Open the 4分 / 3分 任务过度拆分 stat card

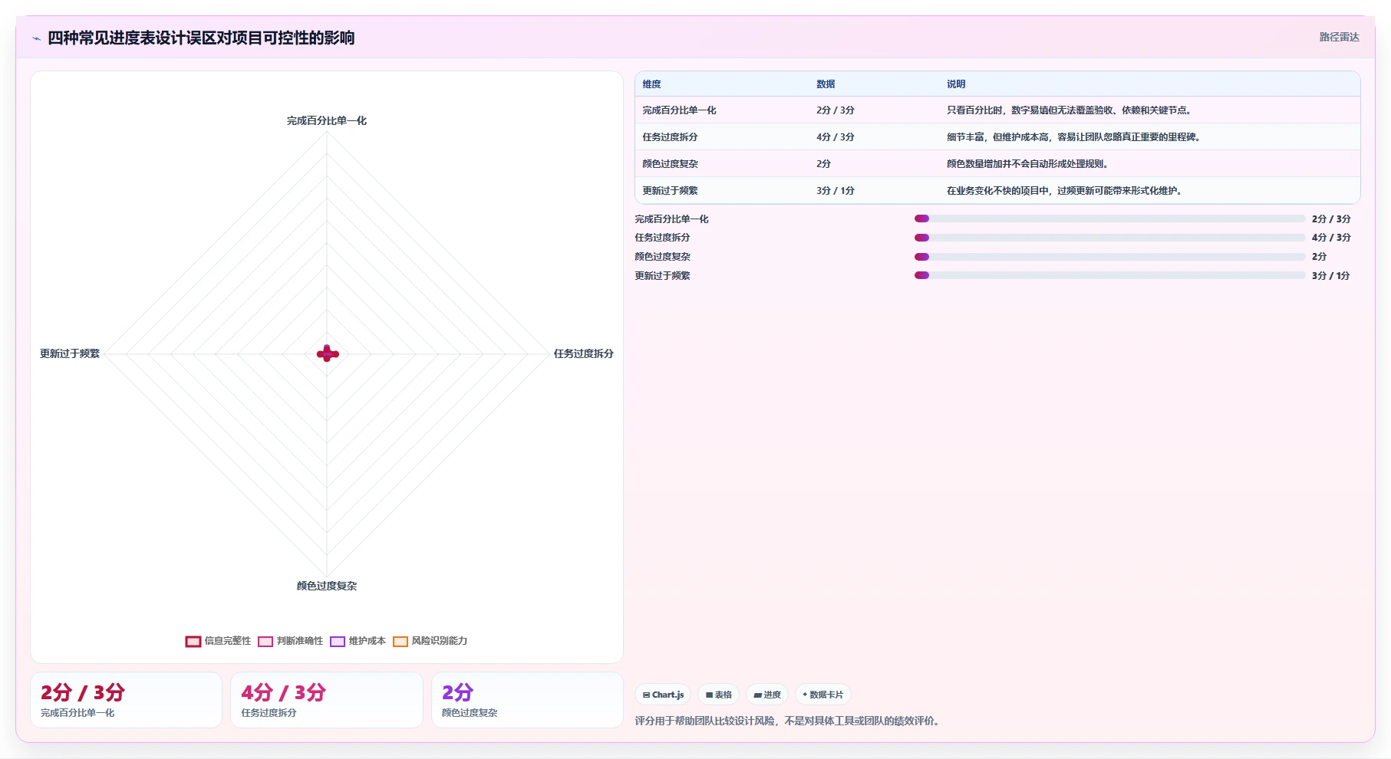point(327,700)
